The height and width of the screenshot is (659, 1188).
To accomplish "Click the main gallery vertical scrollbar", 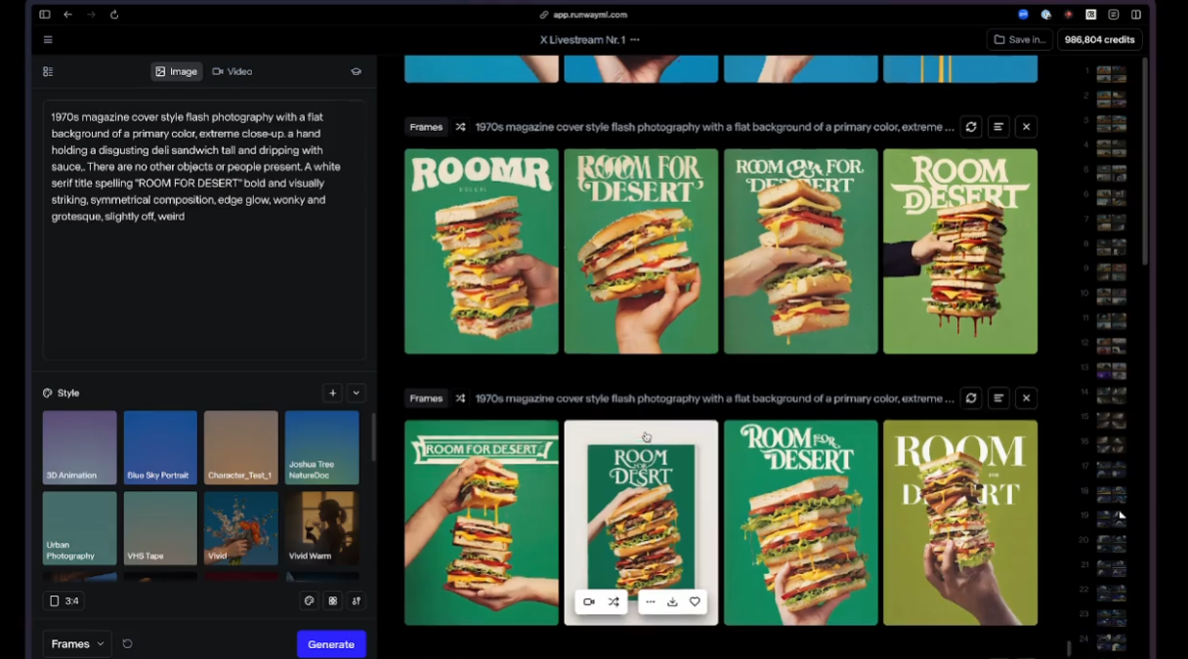I will click(1144, 161).
